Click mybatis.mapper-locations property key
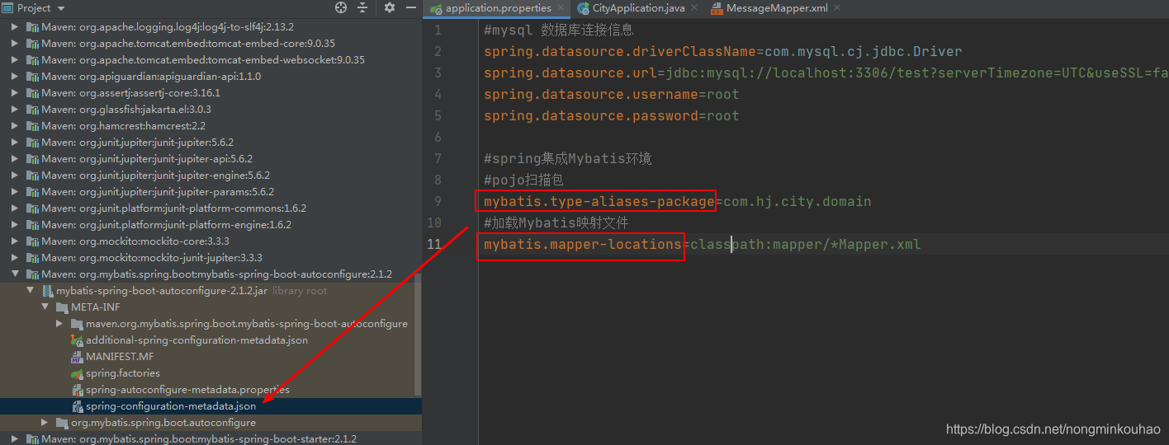The height and width of the screenshot is (445, 1169). 583,244
